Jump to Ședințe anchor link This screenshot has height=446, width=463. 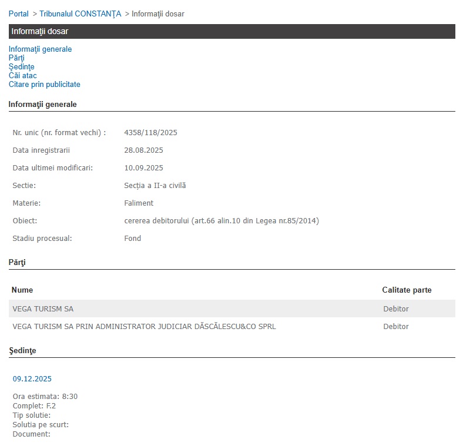click(x=22, y=67)
